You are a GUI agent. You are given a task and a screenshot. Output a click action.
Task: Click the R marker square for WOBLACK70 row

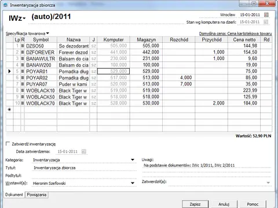[x=23, y=103]
